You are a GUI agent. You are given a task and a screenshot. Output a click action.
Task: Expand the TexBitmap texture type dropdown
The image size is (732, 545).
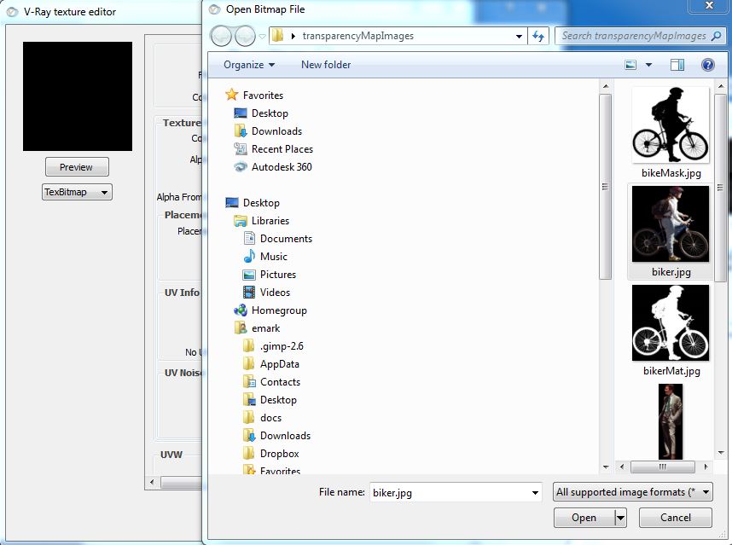pos(77,192)
